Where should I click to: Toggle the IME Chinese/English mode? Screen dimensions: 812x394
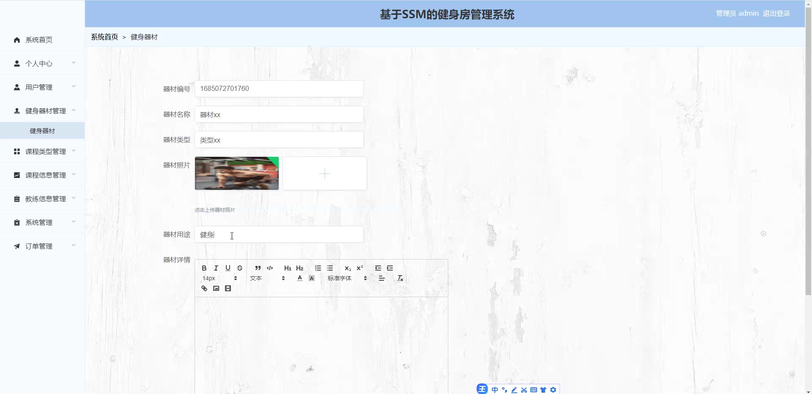click(x=495, y=390)
